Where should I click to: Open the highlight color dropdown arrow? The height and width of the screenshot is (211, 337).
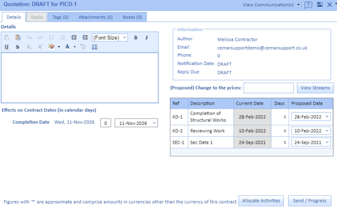(59, 47)
